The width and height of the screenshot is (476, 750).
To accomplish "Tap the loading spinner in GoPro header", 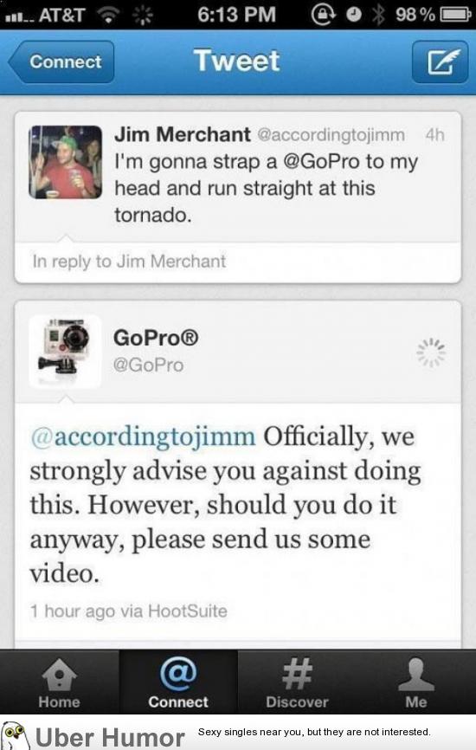I will pyautogui.click(x=431, y=352).
